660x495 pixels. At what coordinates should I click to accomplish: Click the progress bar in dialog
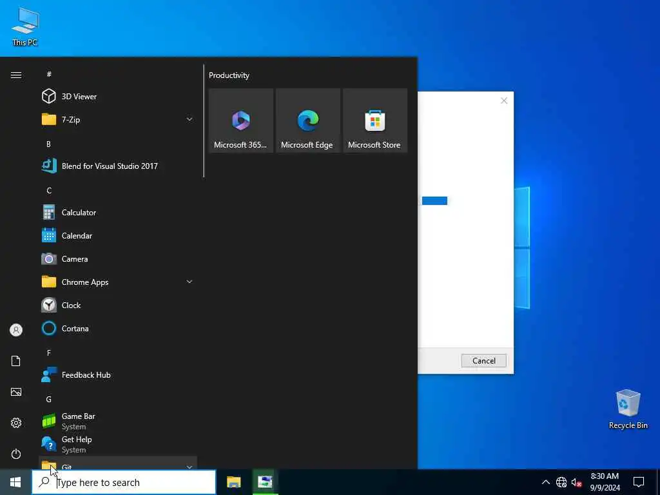pos(434,201)
